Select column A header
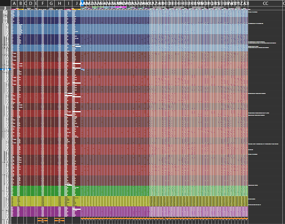Image resolution: width=285 pixels, height=224 pixels. [14, 3]
